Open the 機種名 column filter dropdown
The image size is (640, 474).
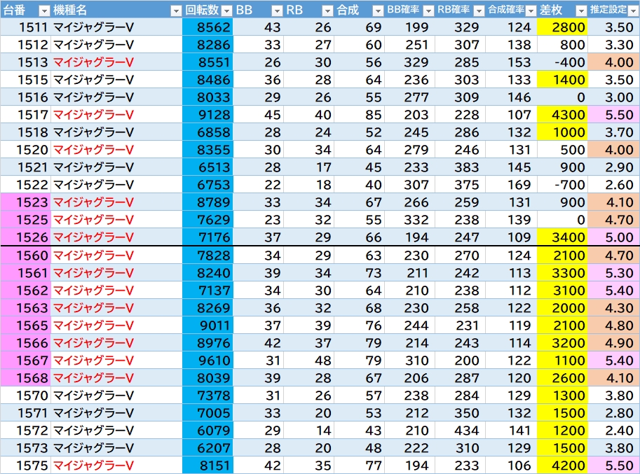click(176, 11)
